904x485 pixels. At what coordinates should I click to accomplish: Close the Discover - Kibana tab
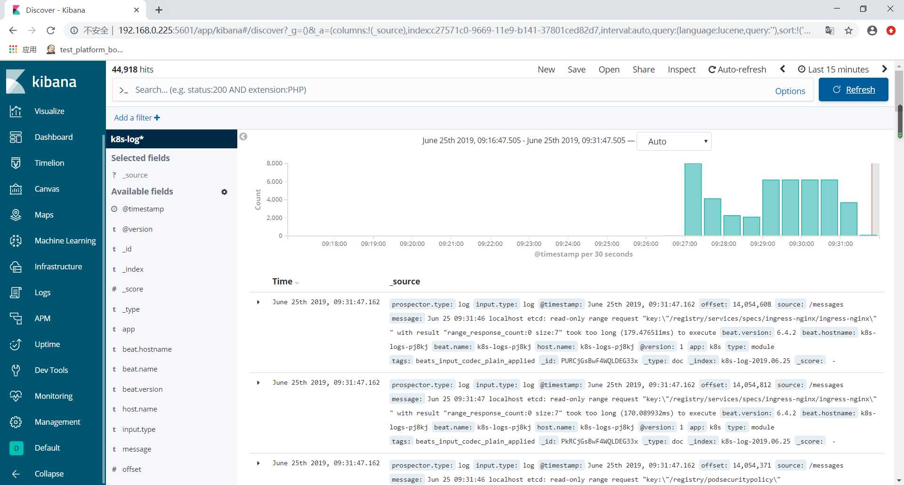137,10
